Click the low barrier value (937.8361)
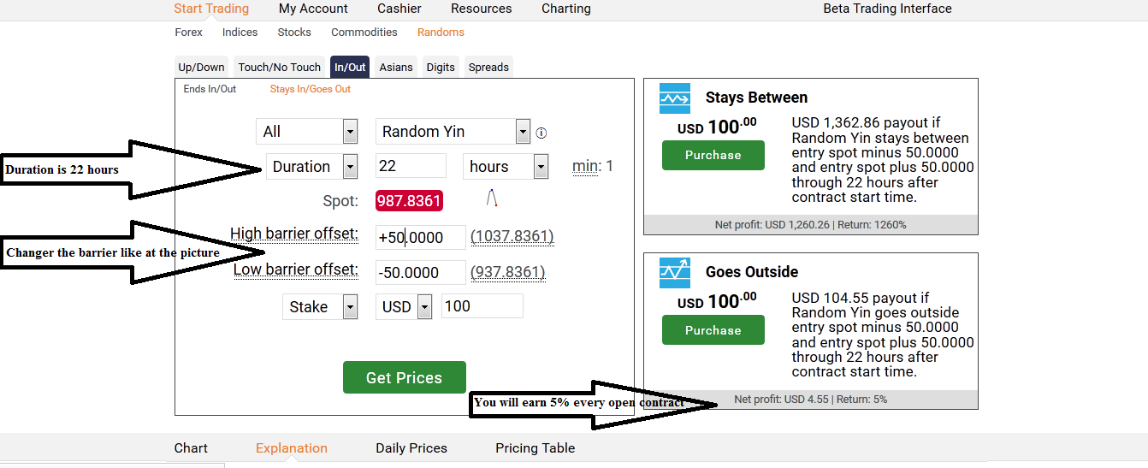This screenshot has width=1148, height=468. click(x=508, y=272)
